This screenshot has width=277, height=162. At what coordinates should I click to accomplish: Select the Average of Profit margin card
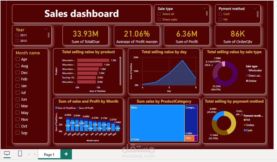click(137, 35)
